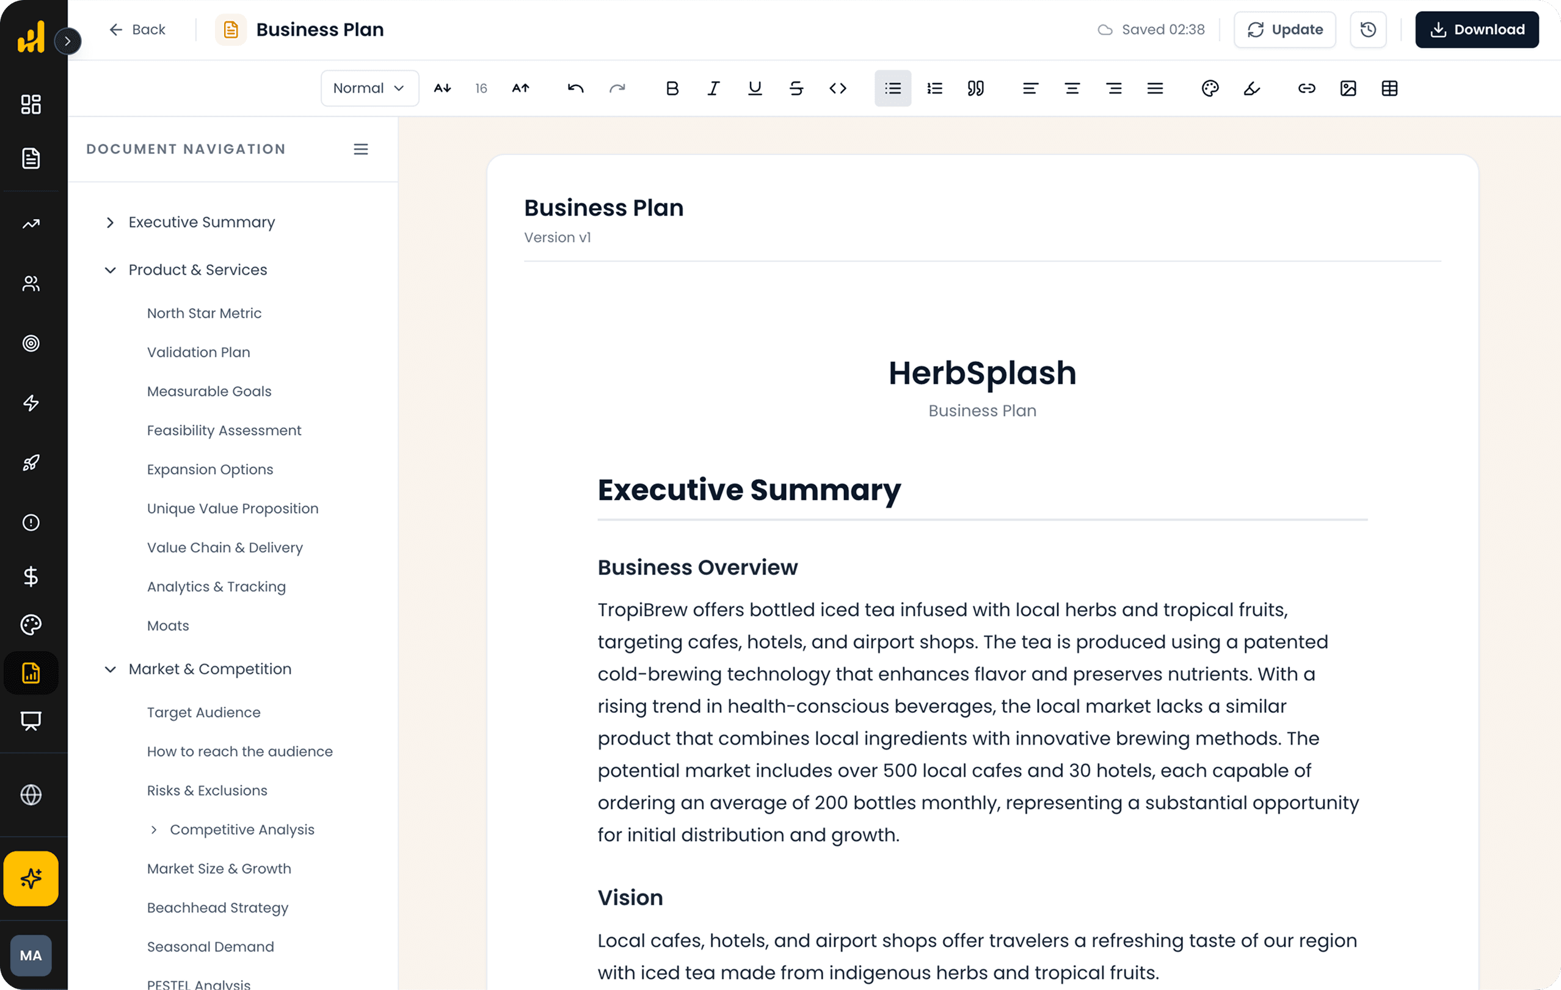This screenshot has width=1561, height=990.
Task: Insert a hyperlink using the link icon
Action: coord(1307,88)
